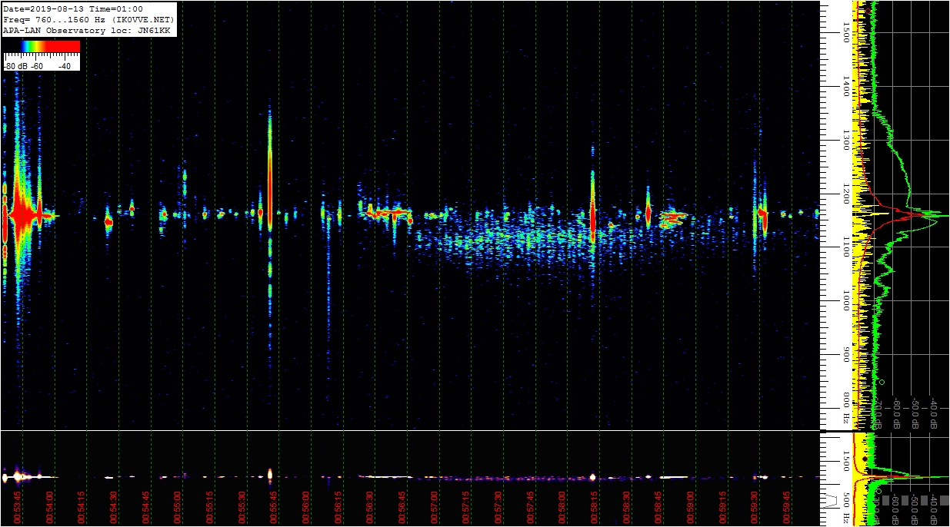Viewport: 950px width, 527px height.
Task: Select the 00:54:15 time marker
Action: [x=82, y=507]
